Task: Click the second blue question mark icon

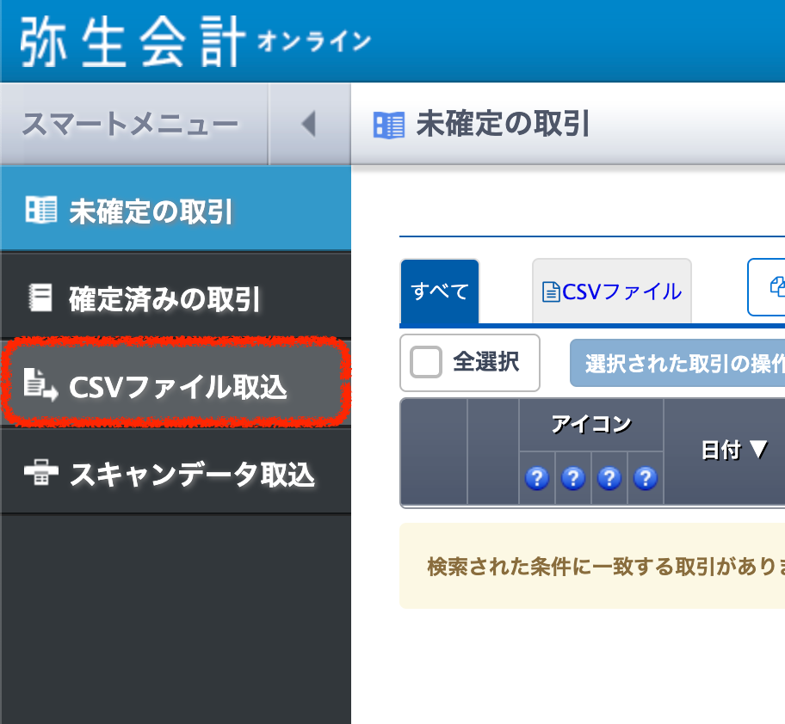Action: (x=572, y=478)
